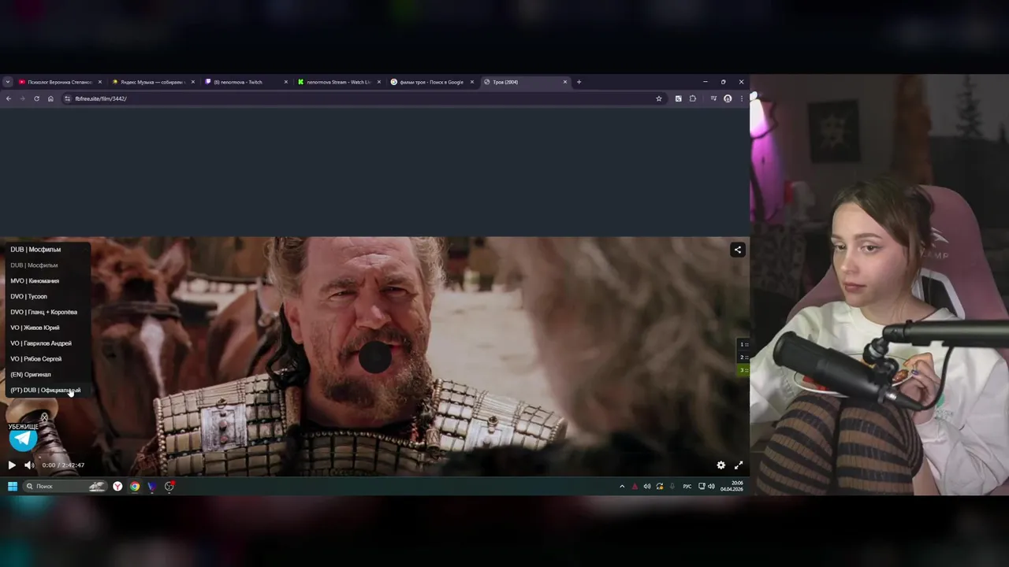Show hidden system tray icons
The height and width of the screenshot is (567, 1009).
tap(622, 487)
